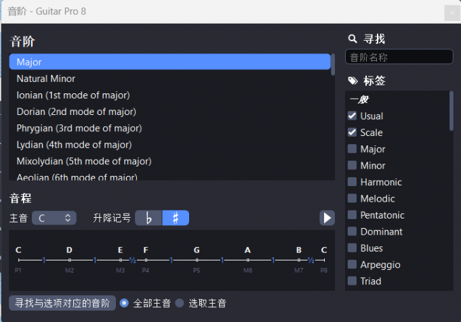The width and height of the screenshot is (461, 322).
Task: Close the scale dialog window
Action: (452, 13)
